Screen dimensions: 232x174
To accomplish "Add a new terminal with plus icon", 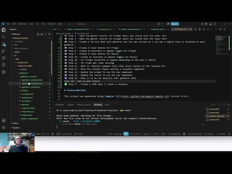I will tap(212, 105).
